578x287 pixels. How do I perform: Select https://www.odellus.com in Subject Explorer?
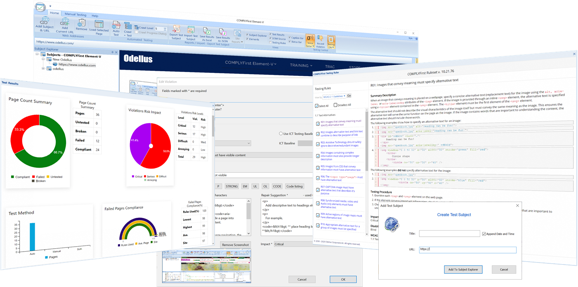[x=77, y=65]
